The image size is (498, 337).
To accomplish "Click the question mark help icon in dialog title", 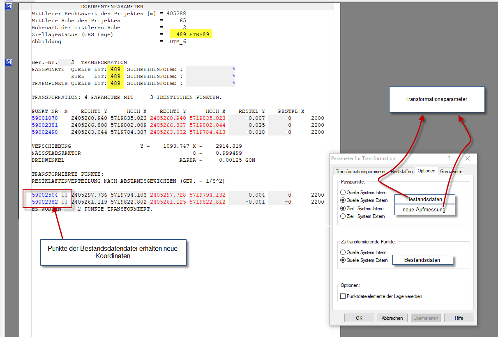I will 449,158.
